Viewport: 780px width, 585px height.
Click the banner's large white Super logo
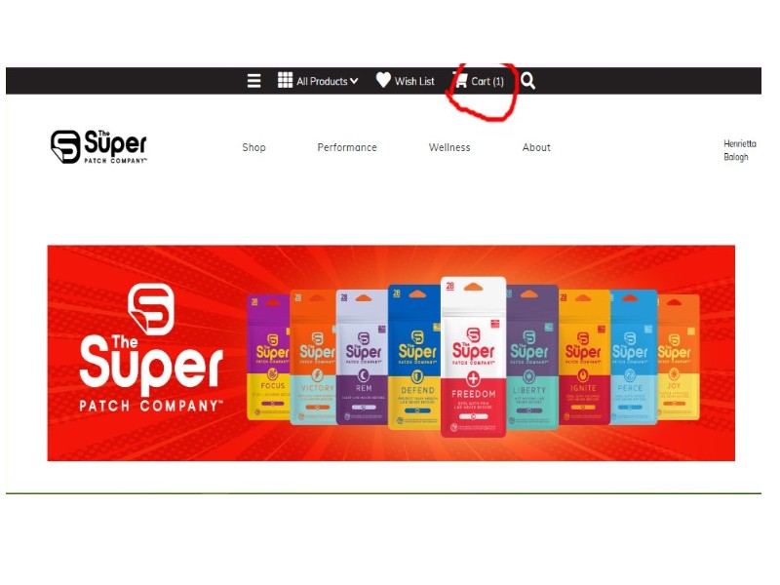click(151, 348)
